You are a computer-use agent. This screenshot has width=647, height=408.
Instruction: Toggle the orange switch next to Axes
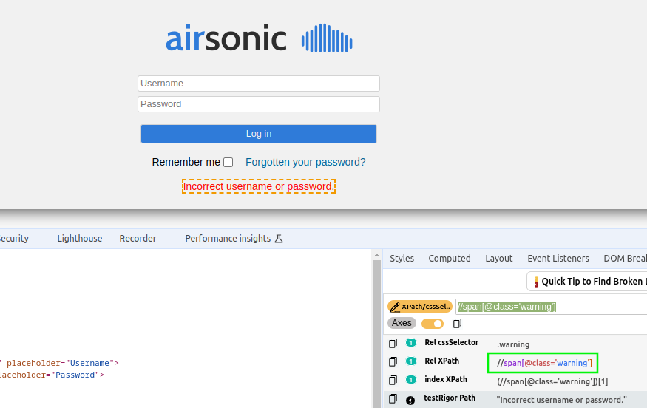(x=433, y=324)
